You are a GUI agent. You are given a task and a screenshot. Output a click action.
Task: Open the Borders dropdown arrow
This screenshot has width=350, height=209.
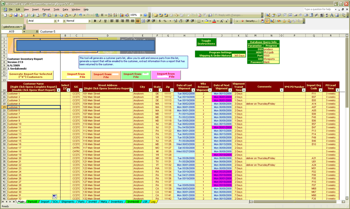pos(202,21)
